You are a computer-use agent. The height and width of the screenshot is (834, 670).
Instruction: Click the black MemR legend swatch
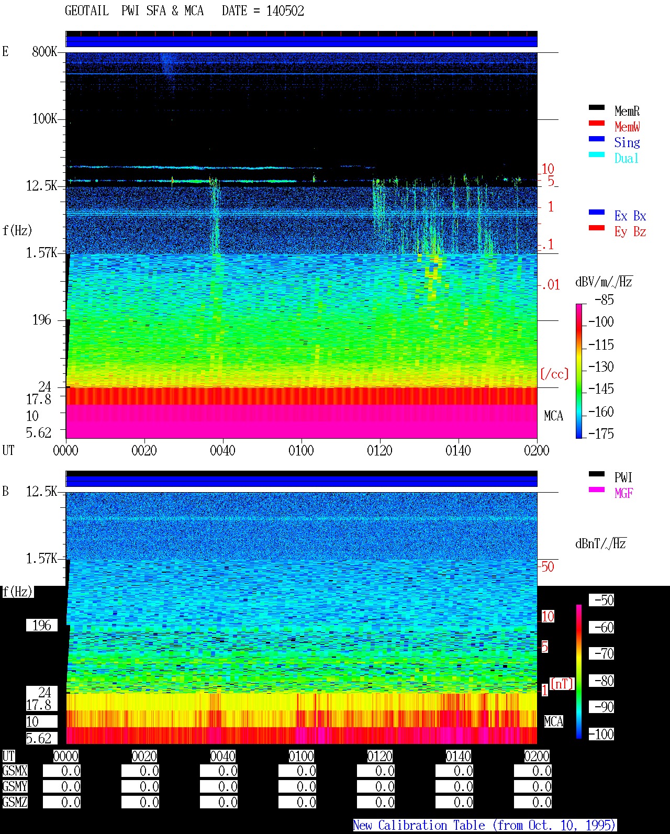click(x=597, y=108)
